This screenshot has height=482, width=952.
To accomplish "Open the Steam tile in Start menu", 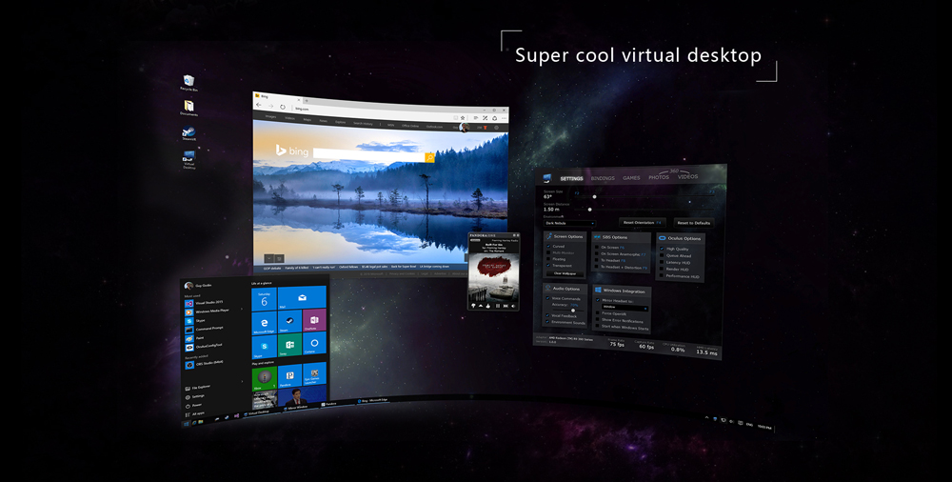I will [289, 321].
